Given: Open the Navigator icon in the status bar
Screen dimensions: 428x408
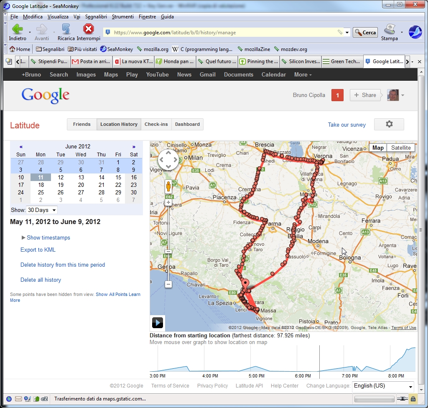Looking at the screenshot, I should [x=9, y=399].
